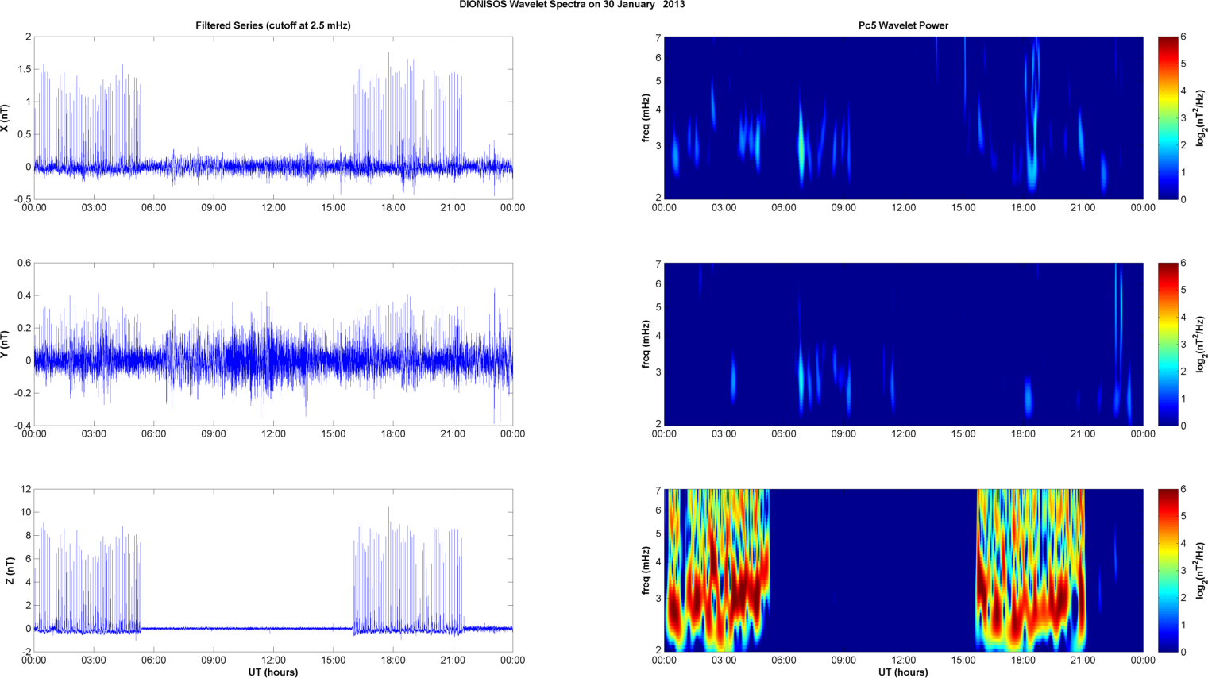Click the 'Z (nT)' axis label
The image size is (1208, 678).
[10, 571]
